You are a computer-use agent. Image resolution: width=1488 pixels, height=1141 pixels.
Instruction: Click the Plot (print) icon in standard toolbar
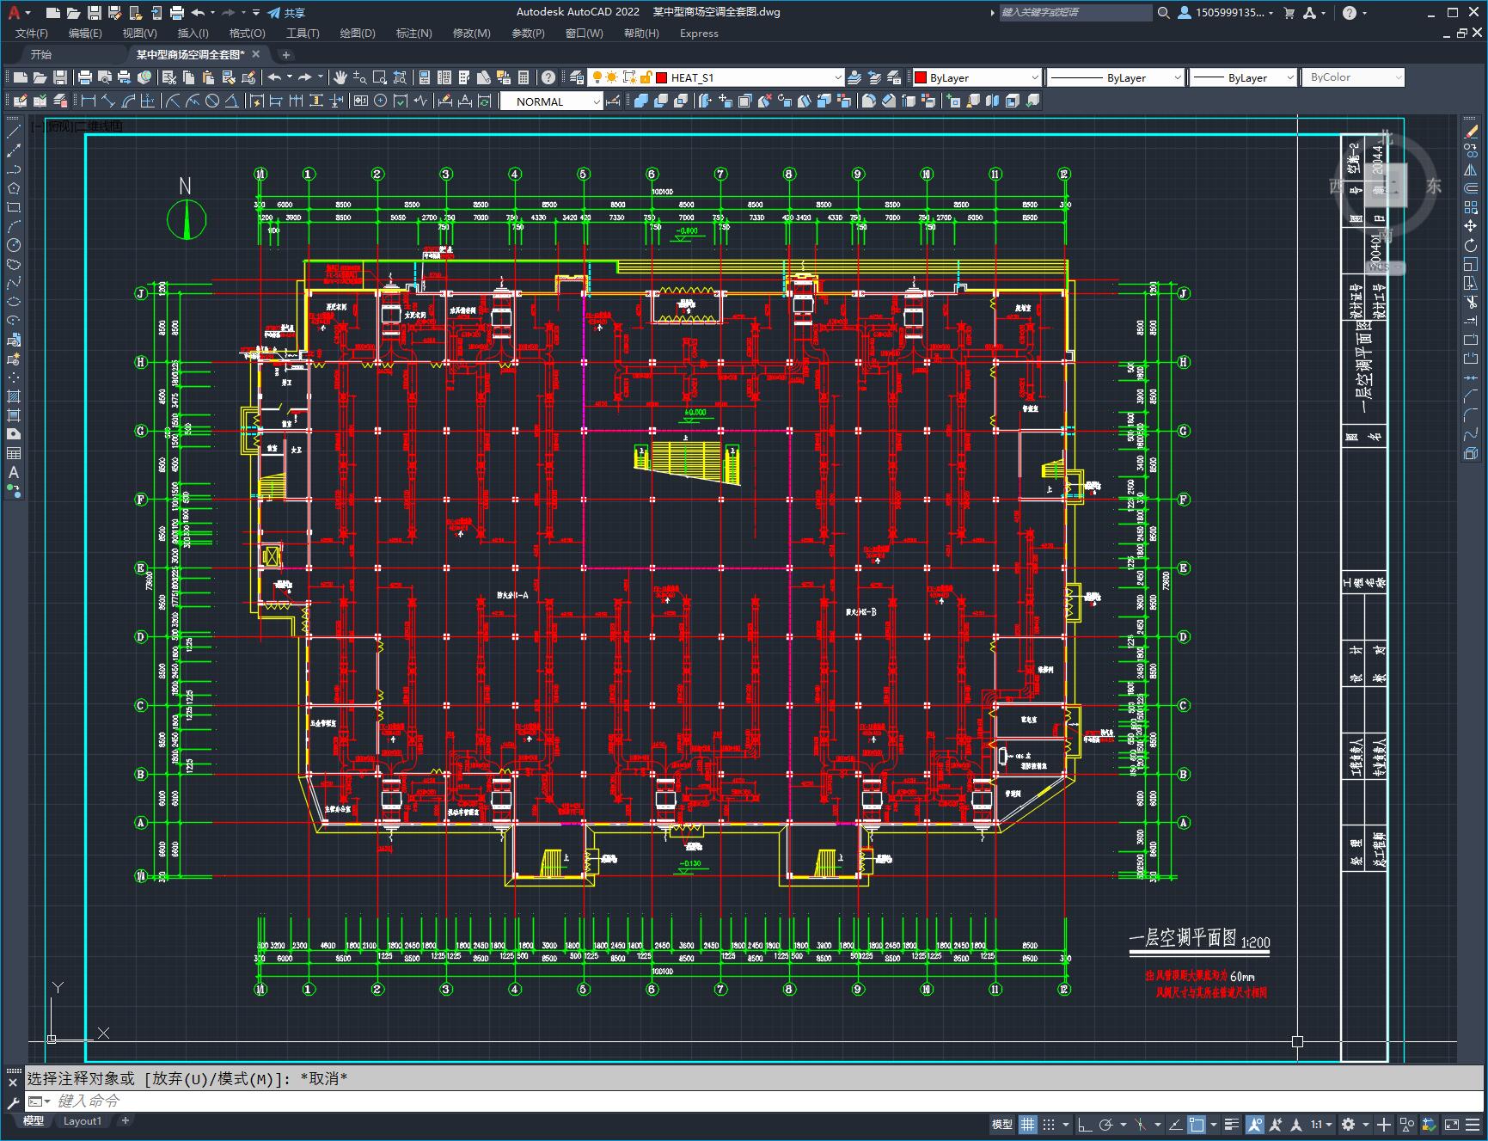[85, 77]
